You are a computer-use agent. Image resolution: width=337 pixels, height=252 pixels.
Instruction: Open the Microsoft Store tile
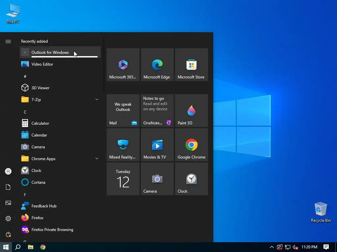192,65
